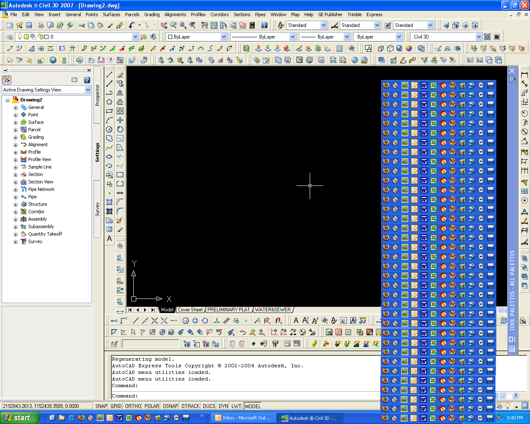Select the Mirror modify tool
This screenshot has width=530, height=424.
pyautogui.click(x=120, y=93)
